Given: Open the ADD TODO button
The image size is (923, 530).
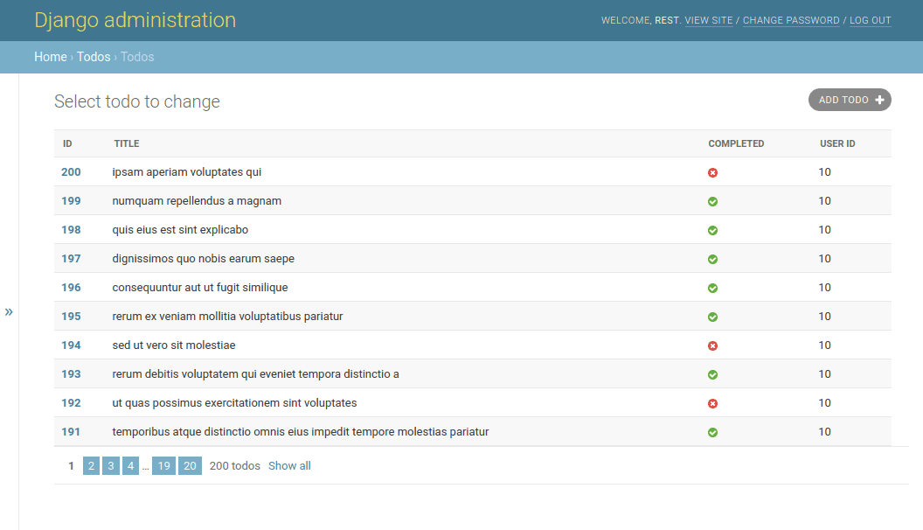Looking at the screenshot, I should pos(849,99).
